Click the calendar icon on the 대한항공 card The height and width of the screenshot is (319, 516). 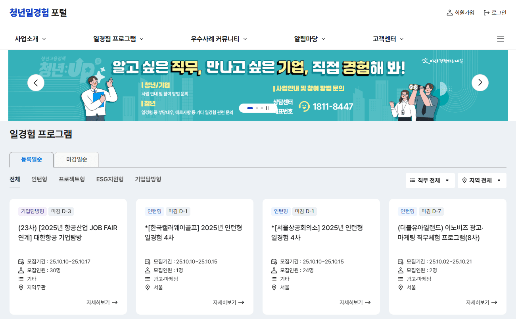(x=20, y=262)
